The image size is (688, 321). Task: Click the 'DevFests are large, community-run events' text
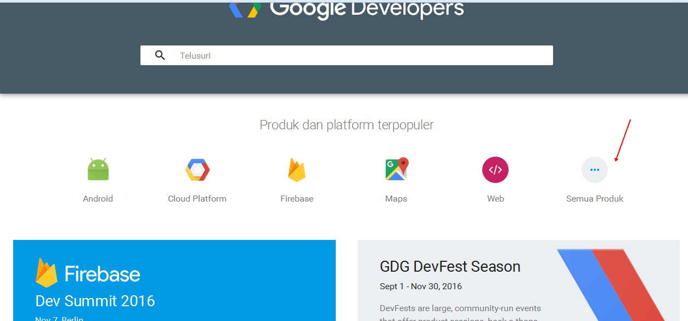pos(460,308)
